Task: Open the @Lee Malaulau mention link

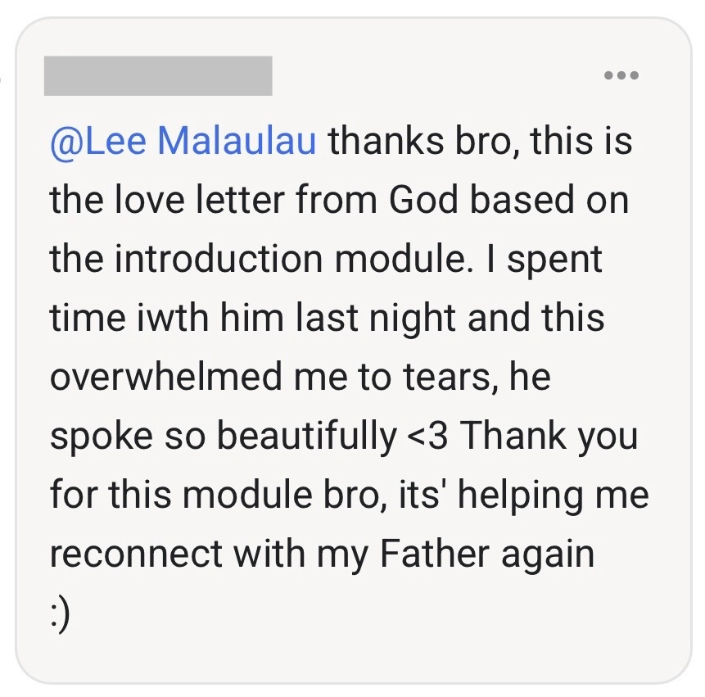Action: 183,141
